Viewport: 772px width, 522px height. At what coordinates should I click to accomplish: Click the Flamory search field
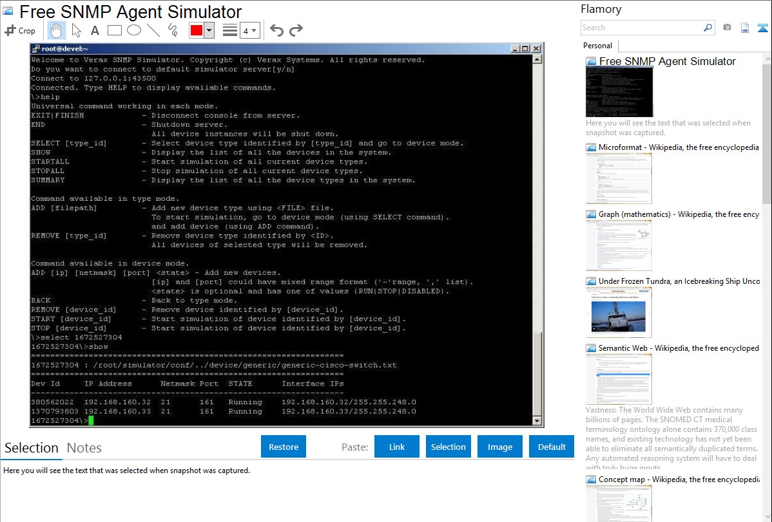coord(642,28)
